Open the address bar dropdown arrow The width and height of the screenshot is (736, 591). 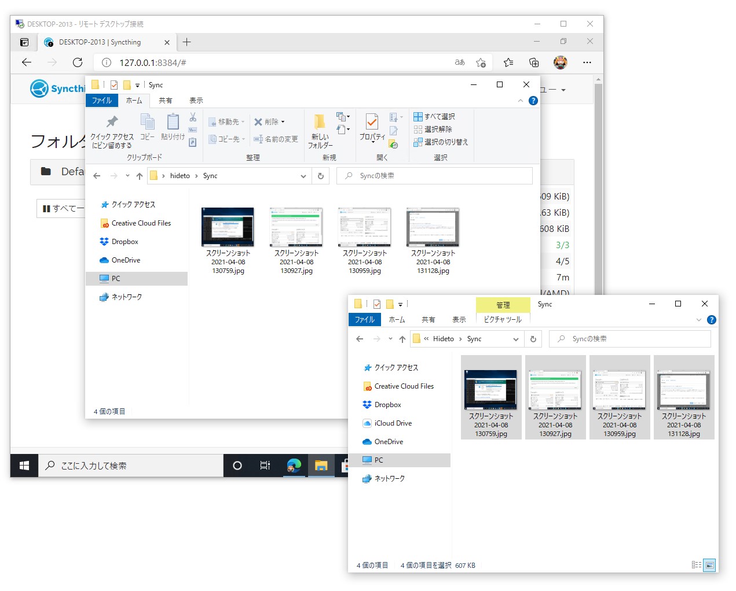303,175
